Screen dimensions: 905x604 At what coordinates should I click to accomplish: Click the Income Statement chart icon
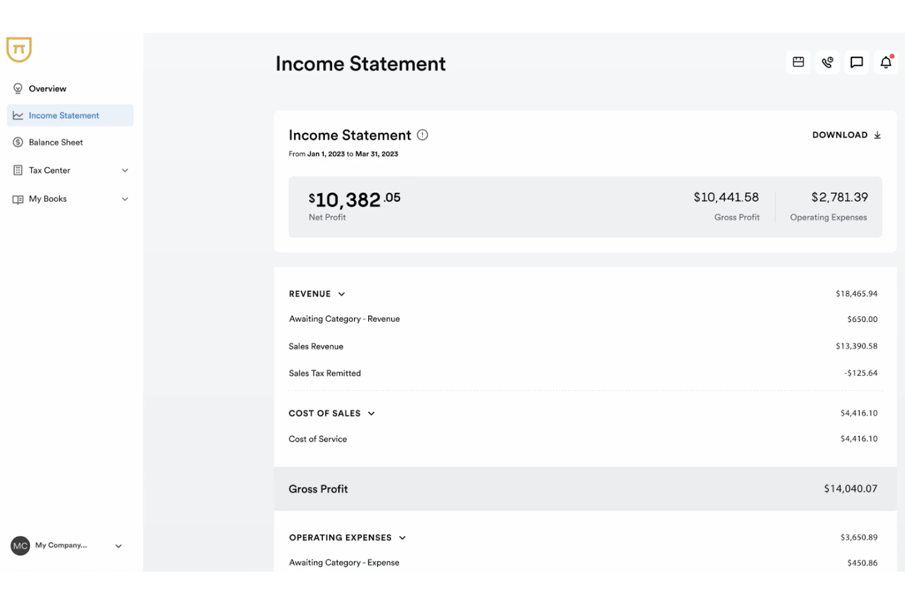[x=17, y=115]
